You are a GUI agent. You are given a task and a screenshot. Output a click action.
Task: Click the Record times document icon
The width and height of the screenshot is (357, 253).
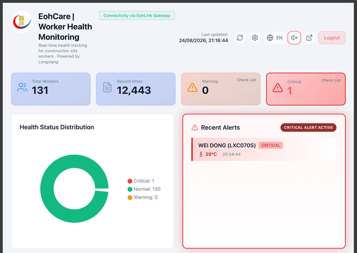[107, 87]
